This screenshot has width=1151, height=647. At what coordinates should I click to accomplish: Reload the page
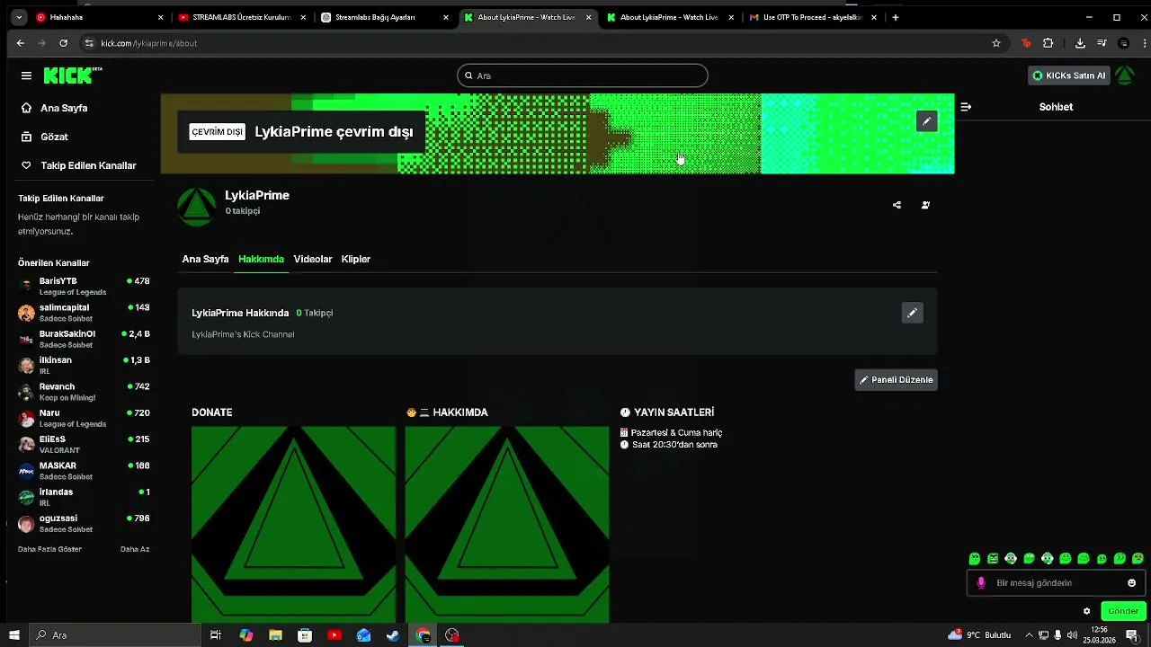pos(63,43)
